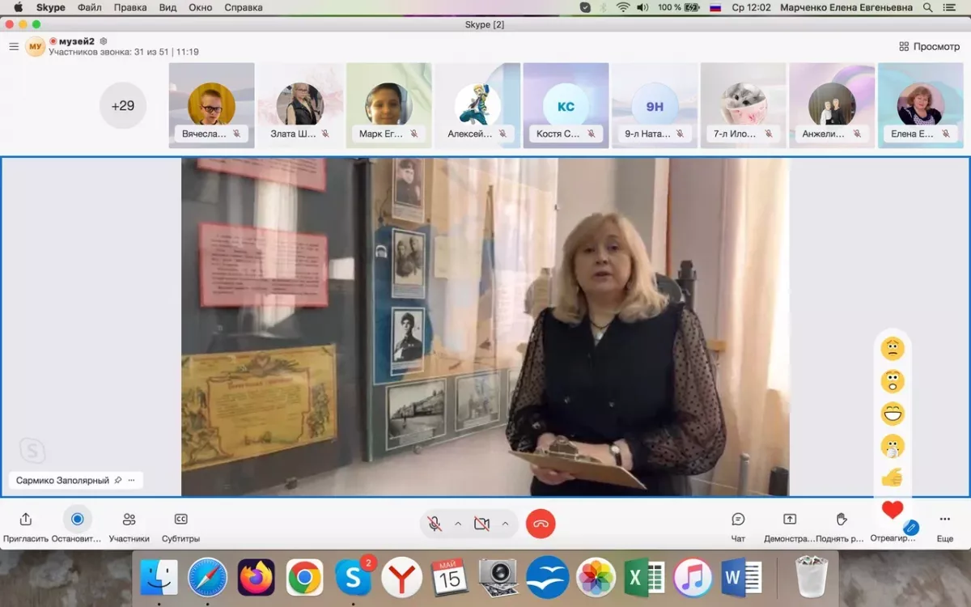The image size is (971, 607).
Task: Click the Пригласить invite icon
Action: click(x=26, y=520)
